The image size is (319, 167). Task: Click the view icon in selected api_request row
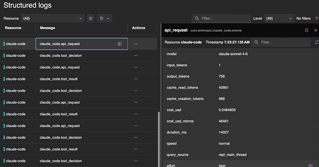pyautogui.click(x=119, y=44)
